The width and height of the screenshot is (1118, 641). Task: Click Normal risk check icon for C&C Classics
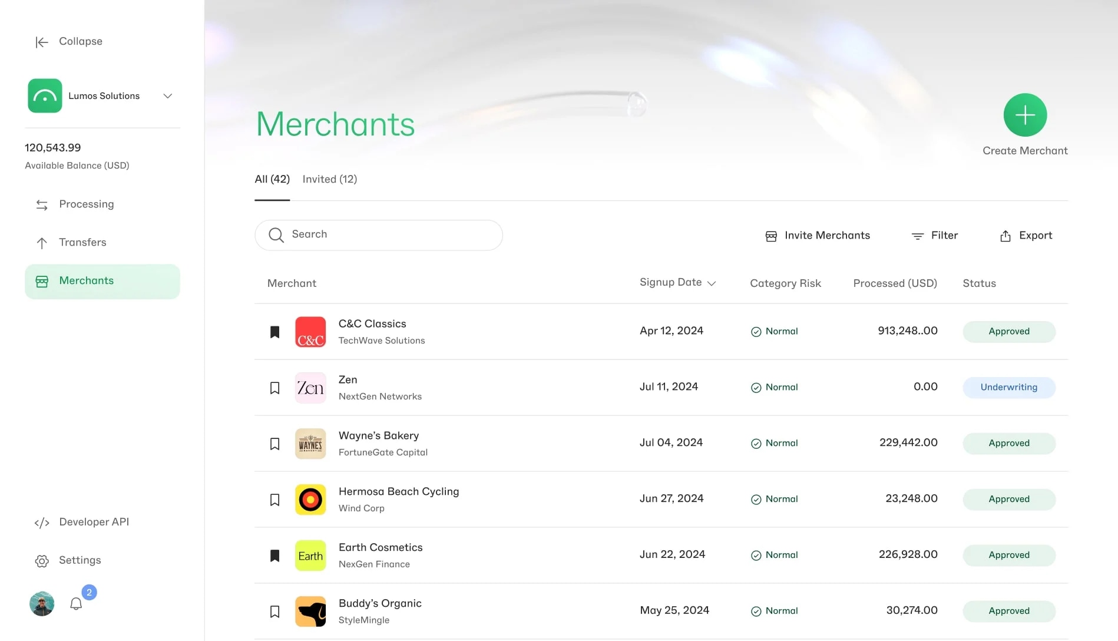click(x=756, y=332)
